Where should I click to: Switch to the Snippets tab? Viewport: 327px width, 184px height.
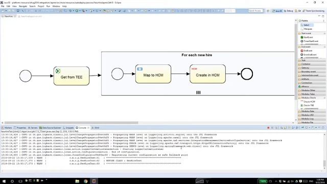click(x=68, y=128)
